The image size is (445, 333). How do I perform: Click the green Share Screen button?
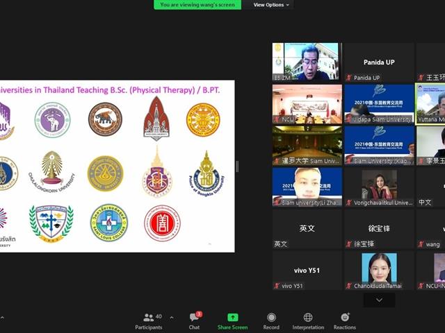point(232,321)
